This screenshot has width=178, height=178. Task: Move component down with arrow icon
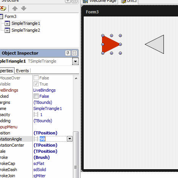tap(24, 8)
